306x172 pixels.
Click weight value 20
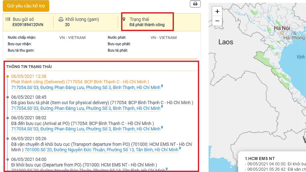tap(67, 25)
